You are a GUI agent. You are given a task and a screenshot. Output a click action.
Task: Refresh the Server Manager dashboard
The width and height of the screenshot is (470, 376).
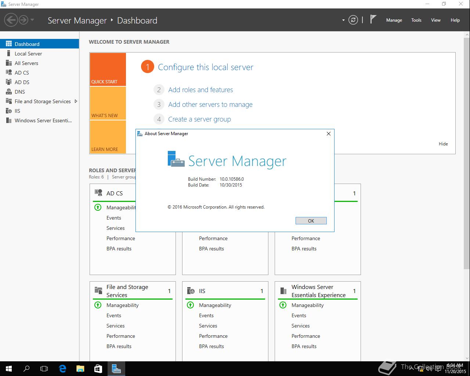tap(353, 20)
